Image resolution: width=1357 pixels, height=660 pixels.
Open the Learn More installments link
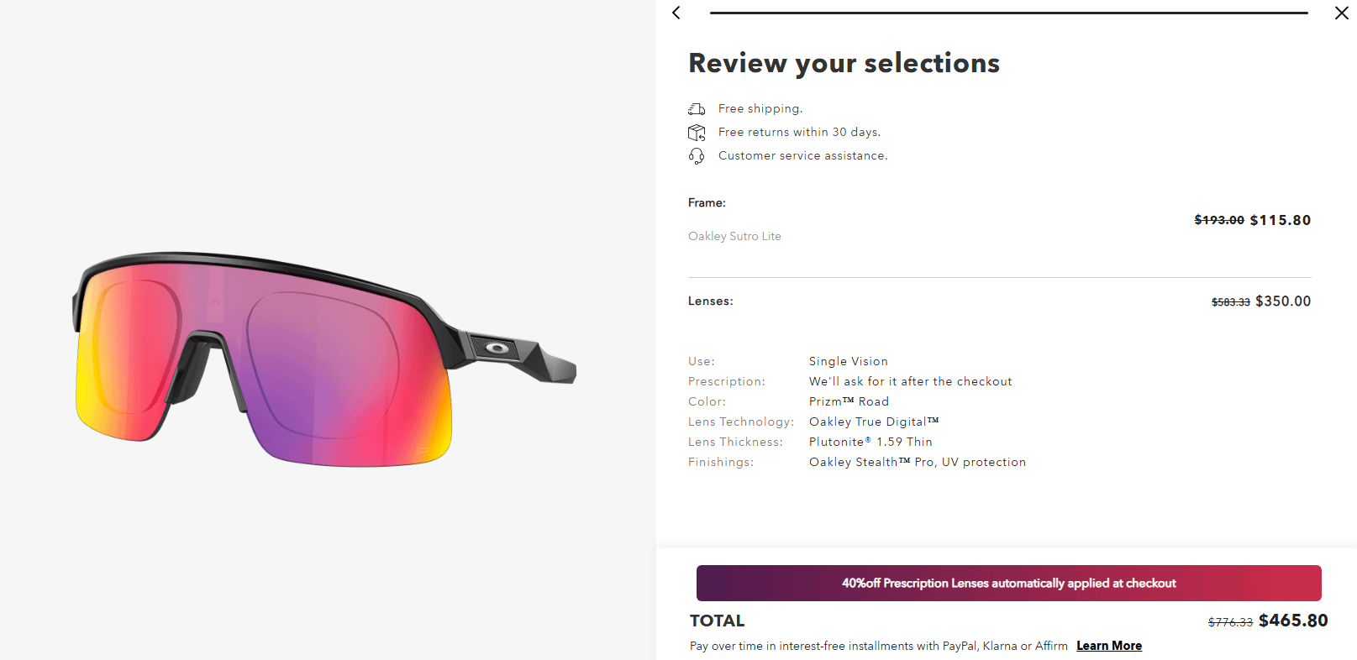(x=1109, y=646)
